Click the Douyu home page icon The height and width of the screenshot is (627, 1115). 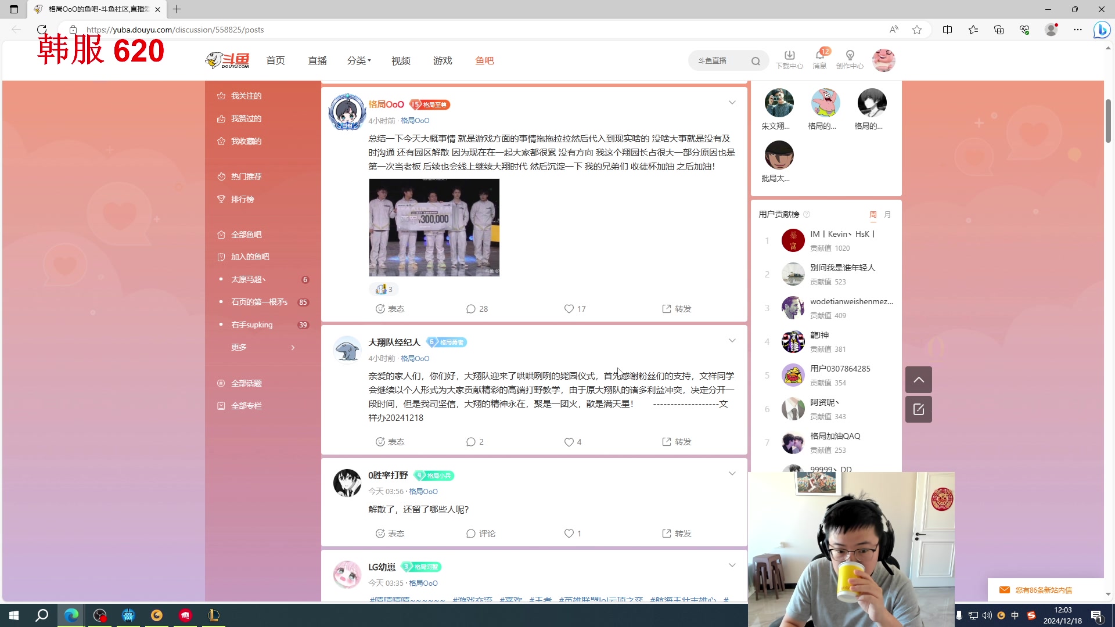point(226,60)
